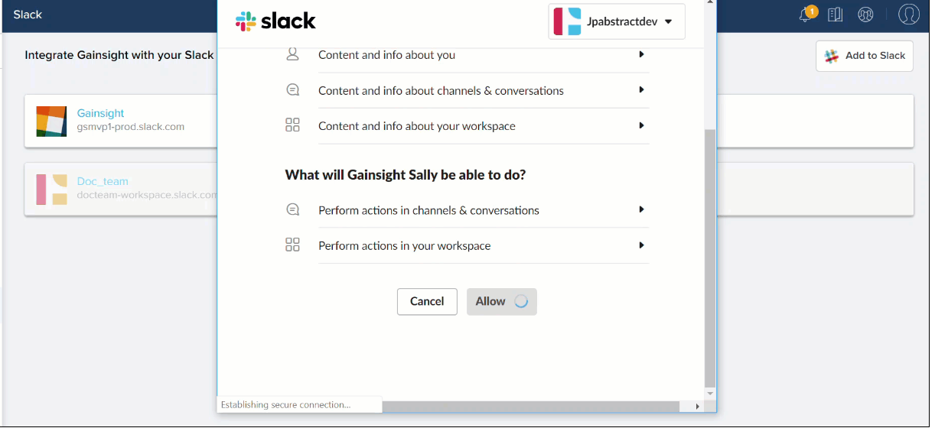Expand Content and info about your workspace
The width and height of the screenshot is (935, 428).
(x=484, y=125)
